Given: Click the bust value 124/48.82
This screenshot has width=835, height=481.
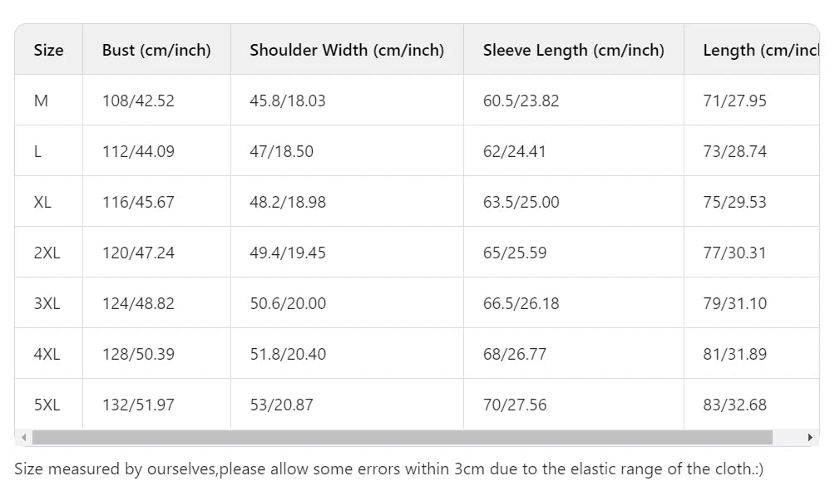Looking at the screenshot, I should point(138,303).
